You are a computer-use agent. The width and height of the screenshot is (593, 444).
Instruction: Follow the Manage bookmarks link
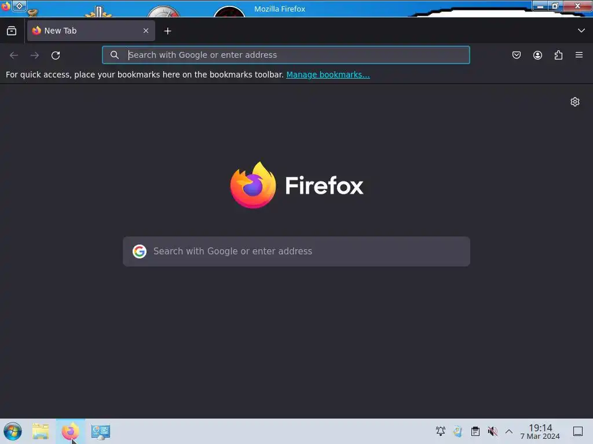click(328, 75)
